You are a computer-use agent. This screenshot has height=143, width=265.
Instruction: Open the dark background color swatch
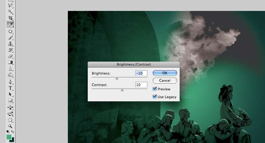coord(13,140)
